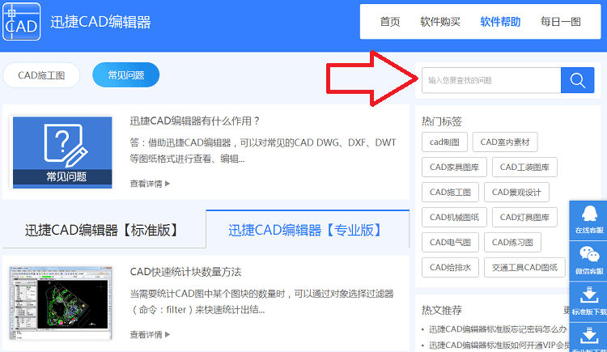This screenshot has height=352, width=607.
Task: Focus the 输入您要查找的问题 search field
Action: click(x=491, y=80)
